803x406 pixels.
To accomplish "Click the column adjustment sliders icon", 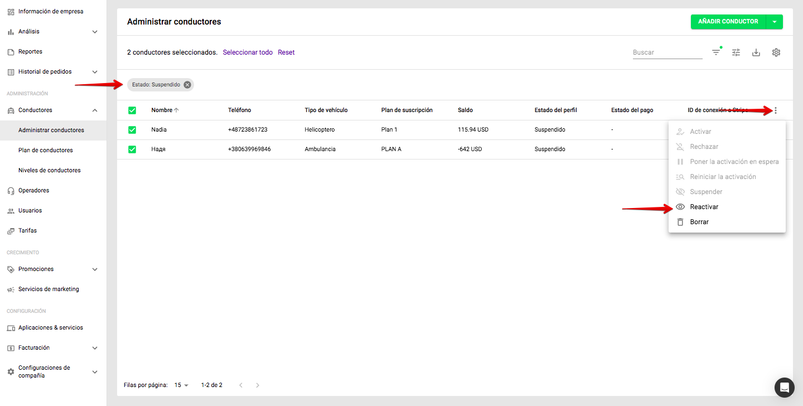I will pos(736,52).
